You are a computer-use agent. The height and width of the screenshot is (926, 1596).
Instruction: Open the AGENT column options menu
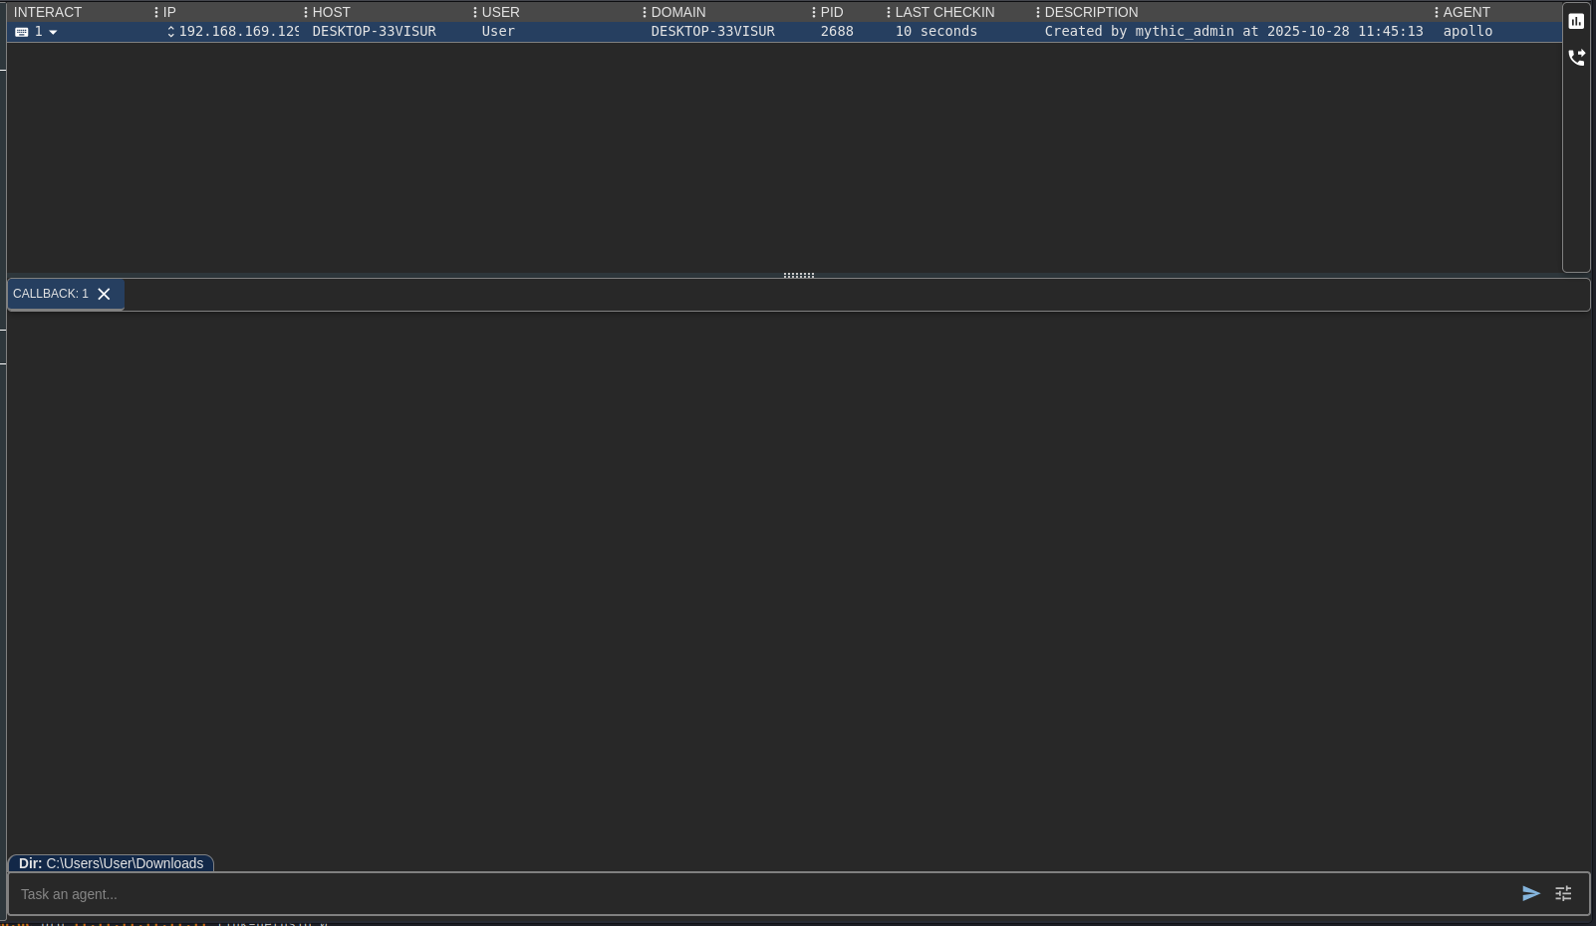coord(1437,12)
